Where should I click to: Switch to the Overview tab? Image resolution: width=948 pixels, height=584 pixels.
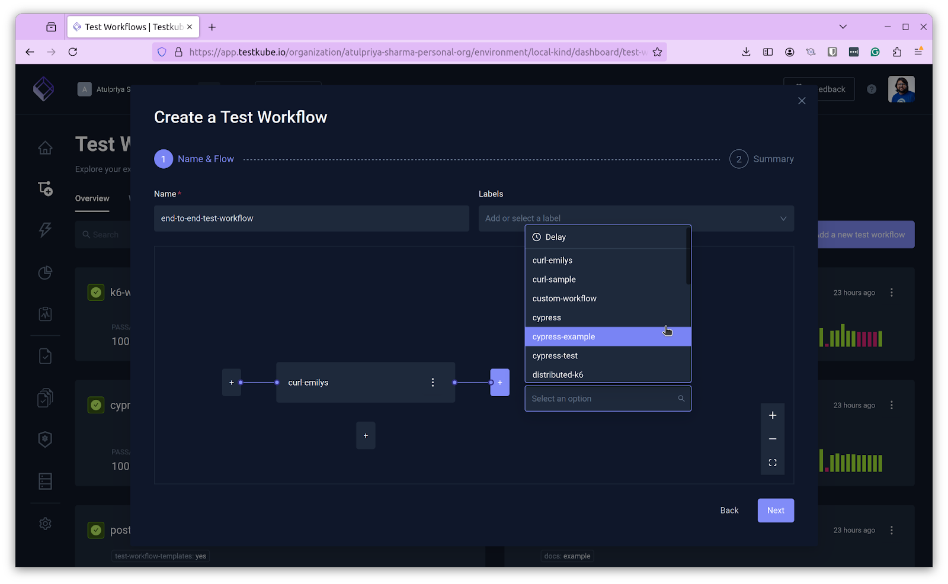[92, 198]
